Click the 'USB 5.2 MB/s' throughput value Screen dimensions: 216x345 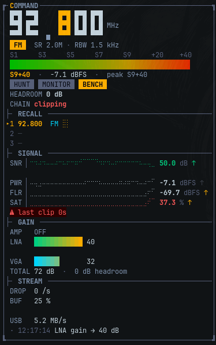pos(38,320)
